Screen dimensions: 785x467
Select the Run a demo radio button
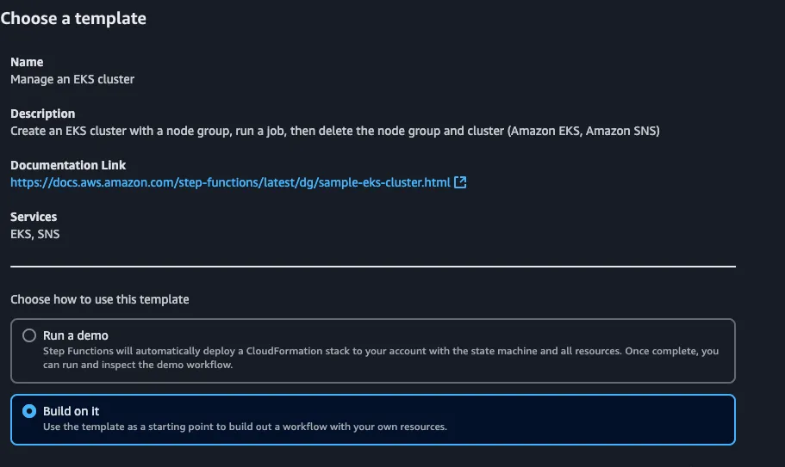click(x=29, y=335)
